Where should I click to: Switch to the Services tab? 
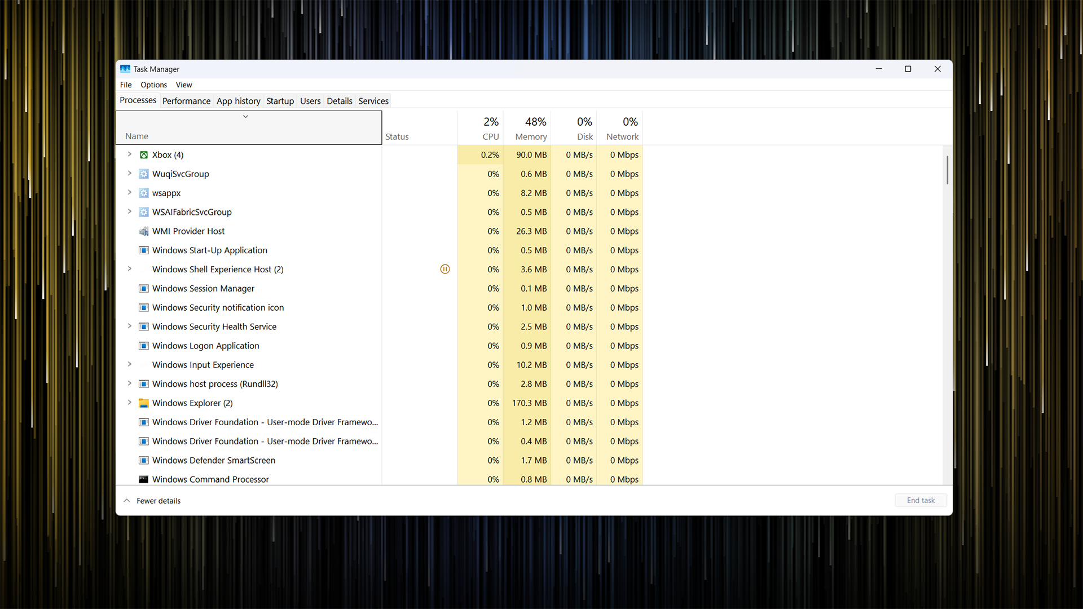(373, 101)
